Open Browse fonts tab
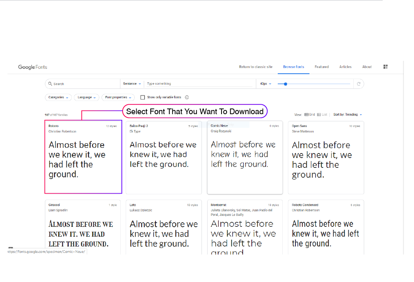 [x=294, y=67]
